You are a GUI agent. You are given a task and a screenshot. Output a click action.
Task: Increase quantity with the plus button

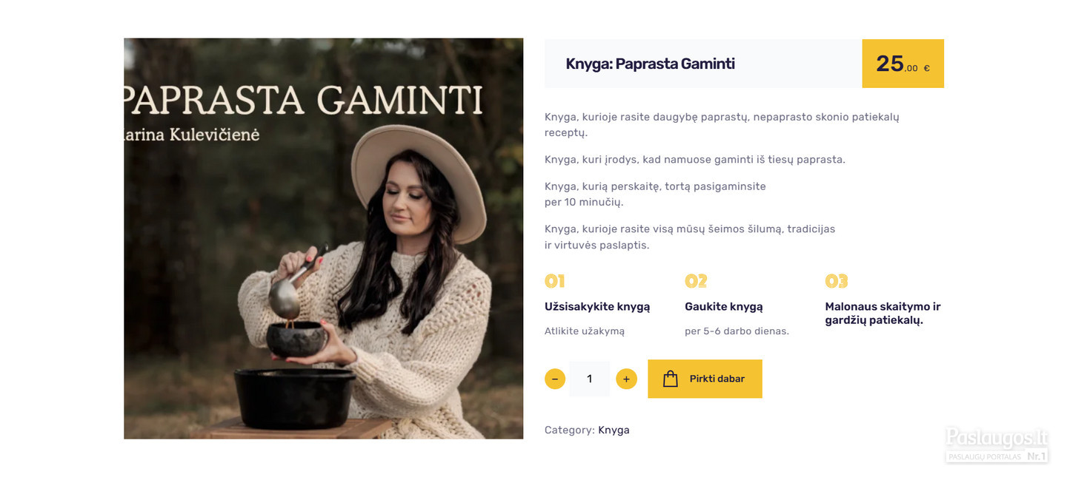(x=626, y=379)
